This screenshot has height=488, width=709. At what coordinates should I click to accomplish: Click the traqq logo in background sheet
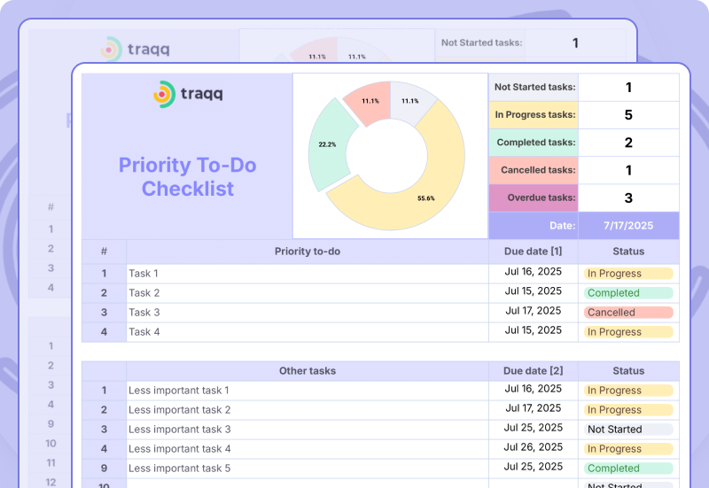click(136, 49)
